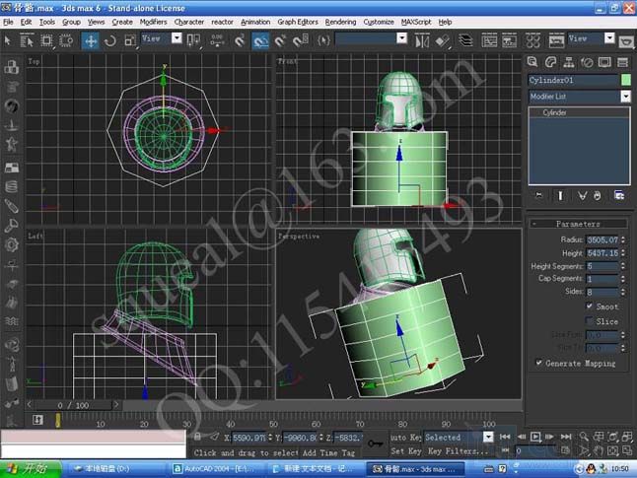Toggle the selection lock icon
Screen dimensions: 637x478
tap(197, 437)
